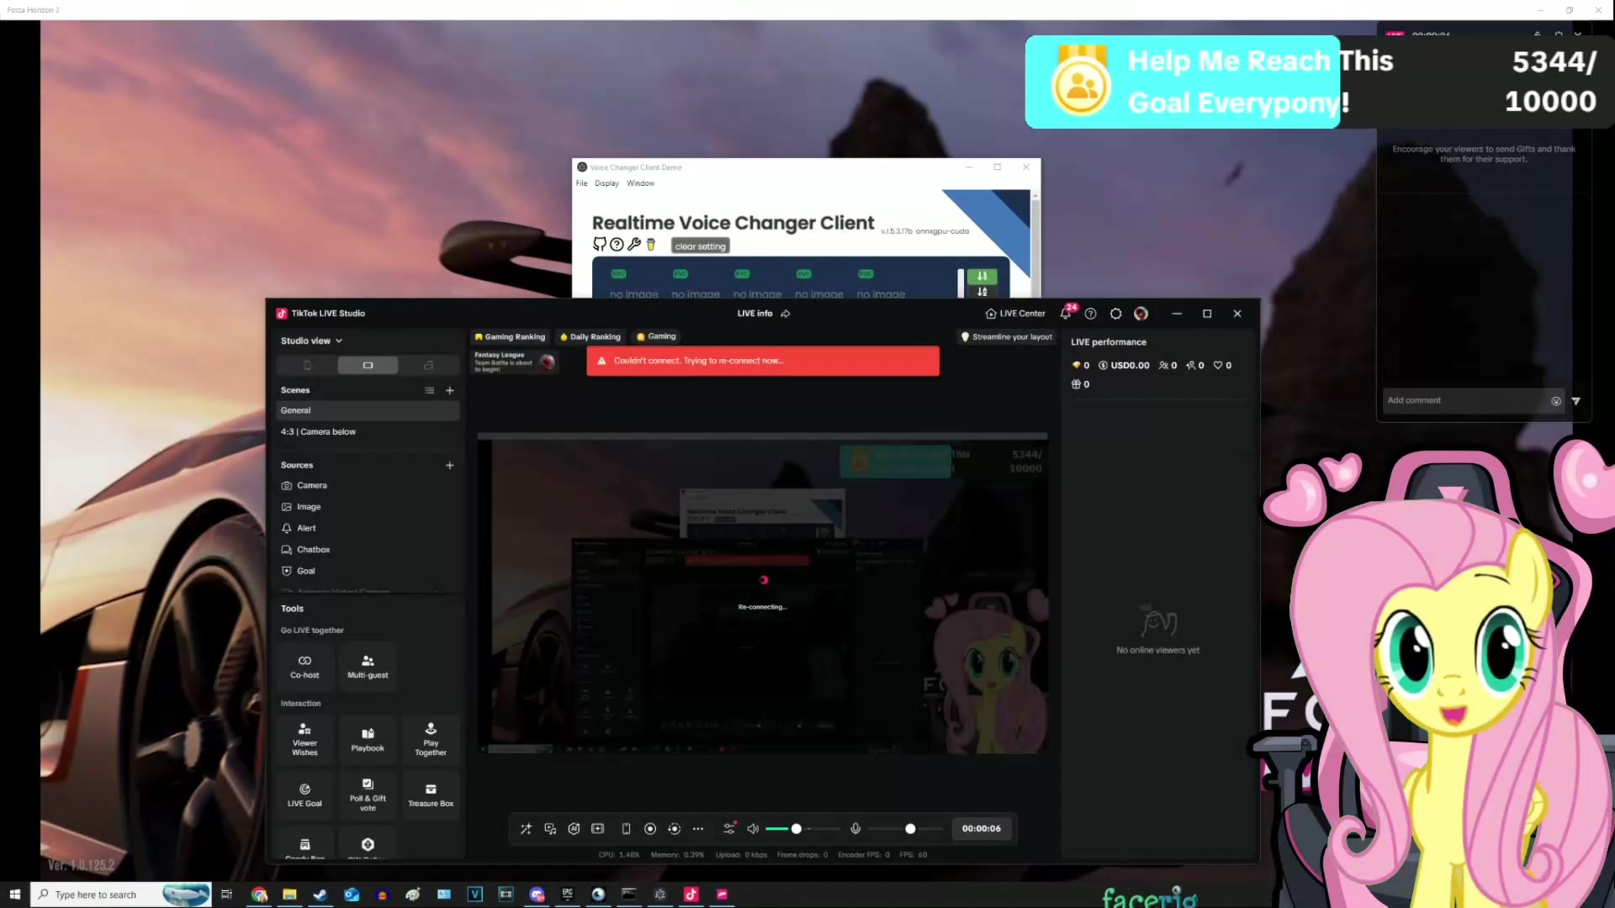The width and height of the screenshot is (1615, 908).
Task: Click the sort button in Voice Changer
Action: pyautogui.click(x=982, y=276)
